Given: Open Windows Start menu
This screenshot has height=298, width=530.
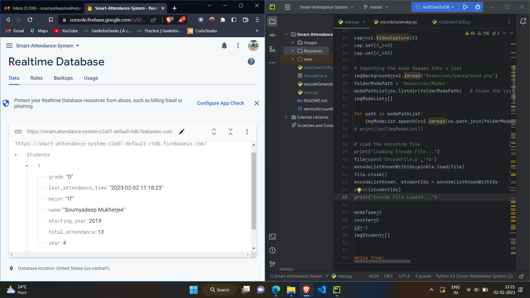Looking at the screenshot, I should coord(193,290).
